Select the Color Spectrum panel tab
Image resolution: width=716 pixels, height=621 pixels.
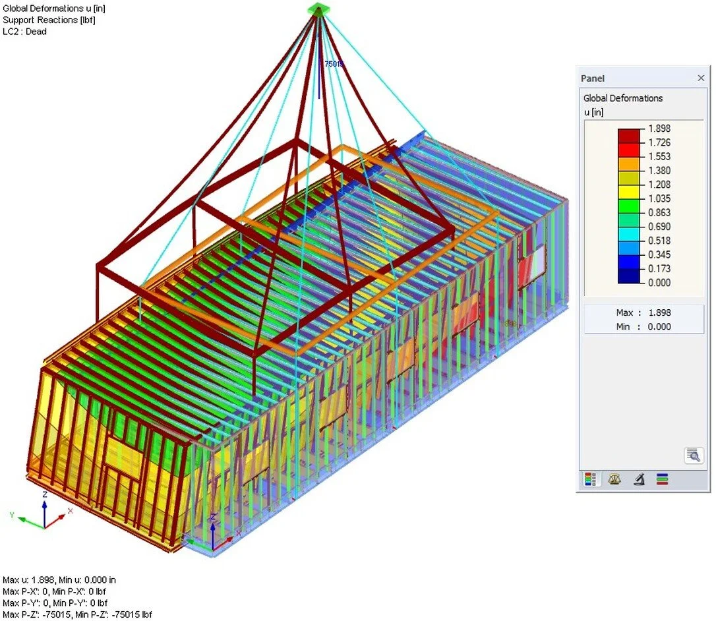(589, 480)
